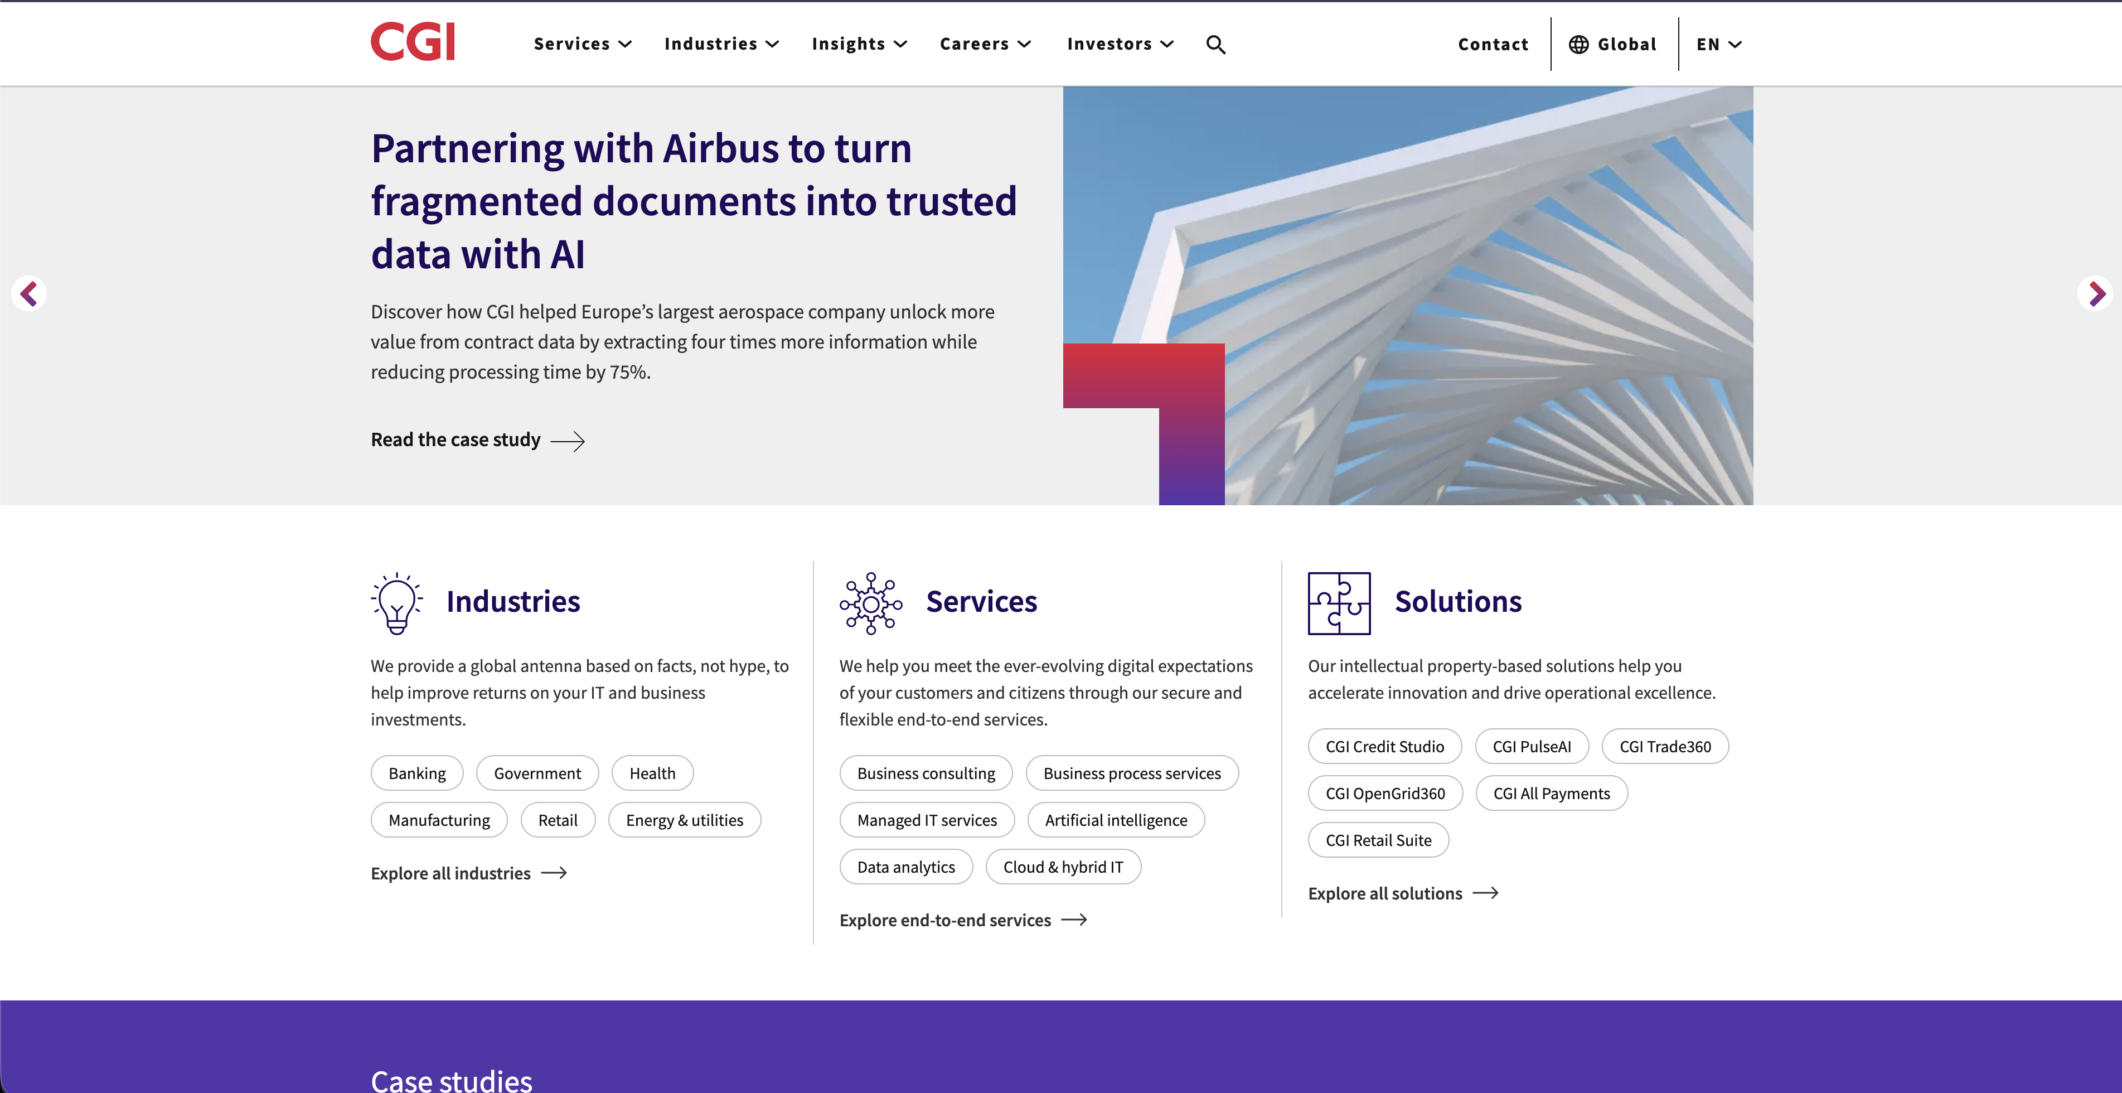Click the Airbus hero architecture image
2122x1093 pixels.
click(x=1408, y=296)
